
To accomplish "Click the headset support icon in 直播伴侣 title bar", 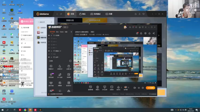I will tap(130, 27).
